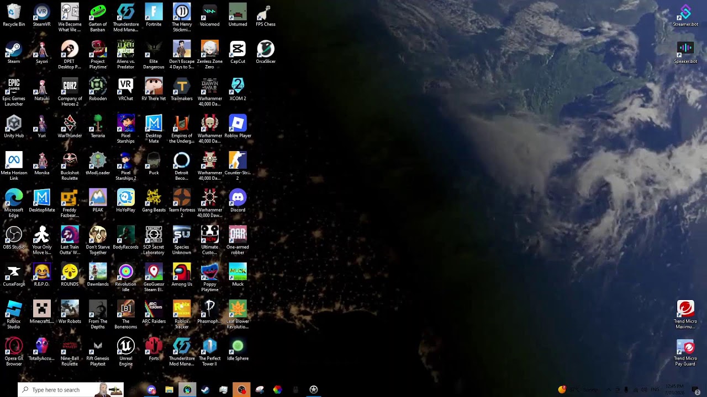Launch Roblox Studio
This screenshot has height=397, width=707.
click(x=14, y=314)
